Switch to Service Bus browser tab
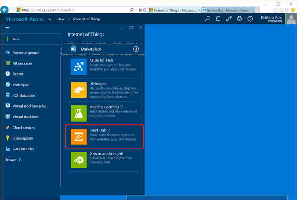 pyautogui.click(x=228, y=10)
